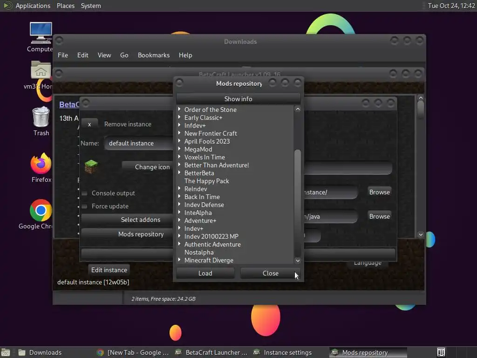Select Indev 20100223 MP in mods list
Viewport: 477px width, 358px height.
(211, 236)
